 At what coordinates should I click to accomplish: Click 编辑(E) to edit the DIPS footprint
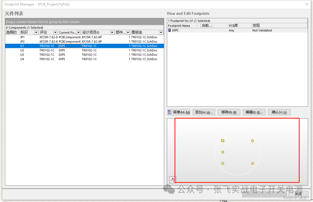[254, 112]
